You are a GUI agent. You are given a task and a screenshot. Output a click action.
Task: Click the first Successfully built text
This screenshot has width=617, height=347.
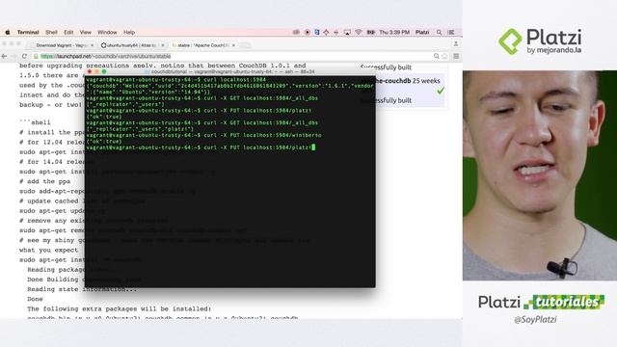tap(386, 67)
